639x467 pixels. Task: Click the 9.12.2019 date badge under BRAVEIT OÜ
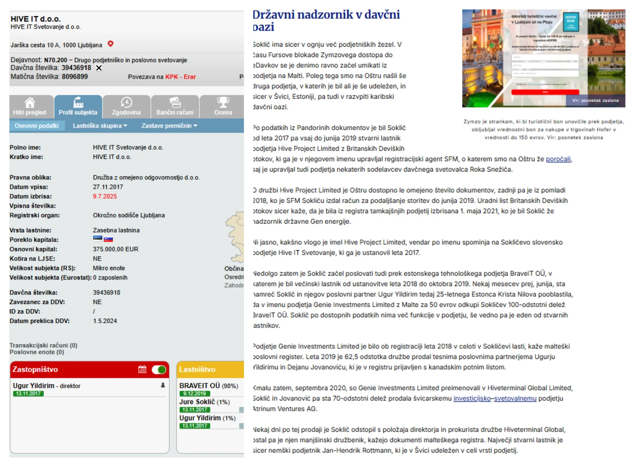point(195,394)
